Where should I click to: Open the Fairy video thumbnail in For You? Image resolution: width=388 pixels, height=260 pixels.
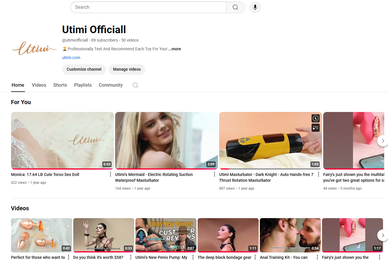point(354,140)
